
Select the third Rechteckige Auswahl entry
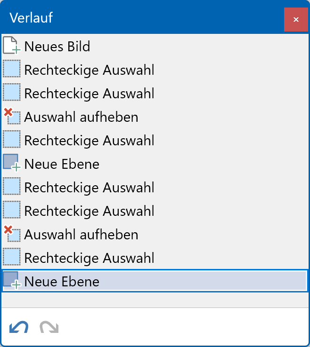(x=89, y=141)
